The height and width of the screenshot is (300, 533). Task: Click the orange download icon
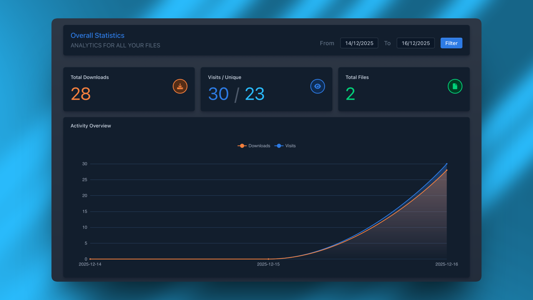[x=180, y=86]
